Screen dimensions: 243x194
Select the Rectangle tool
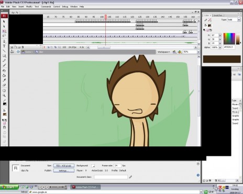(x=4, y=56)
